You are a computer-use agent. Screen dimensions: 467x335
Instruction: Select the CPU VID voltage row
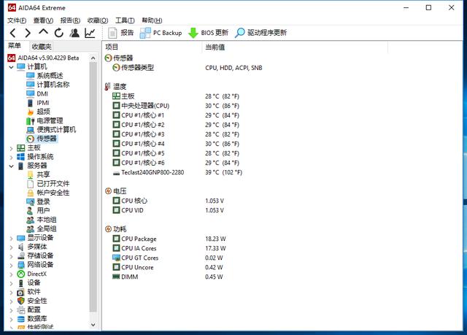coord(169,210)
